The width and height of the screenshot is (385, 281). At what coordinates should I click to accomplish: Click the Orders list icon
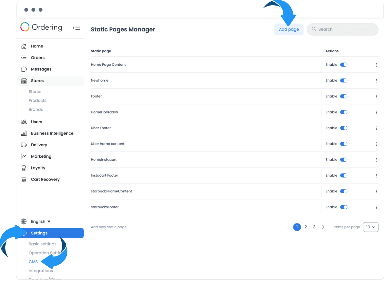[x=24, y=58]
